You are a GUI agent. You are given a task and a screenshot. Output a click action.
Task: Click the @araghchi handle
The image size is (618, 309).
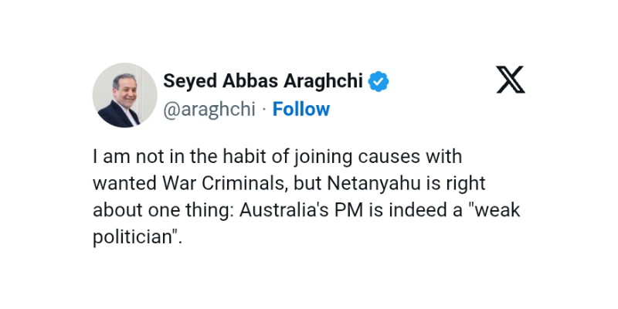pyautogui.click(x=209, y=109)
